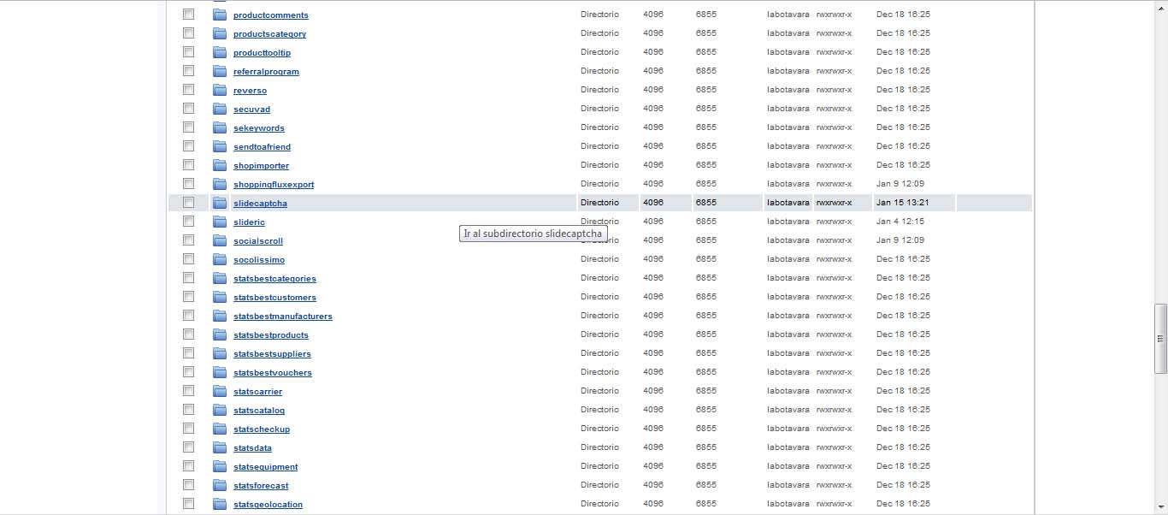Click scrollbar down arrow
The image size is (1168, 515).
(x=1160, y=507)
